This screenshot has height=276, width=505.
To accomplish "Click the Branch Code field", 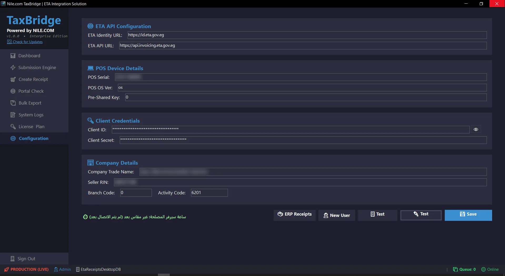I will (x=136, y=193).
